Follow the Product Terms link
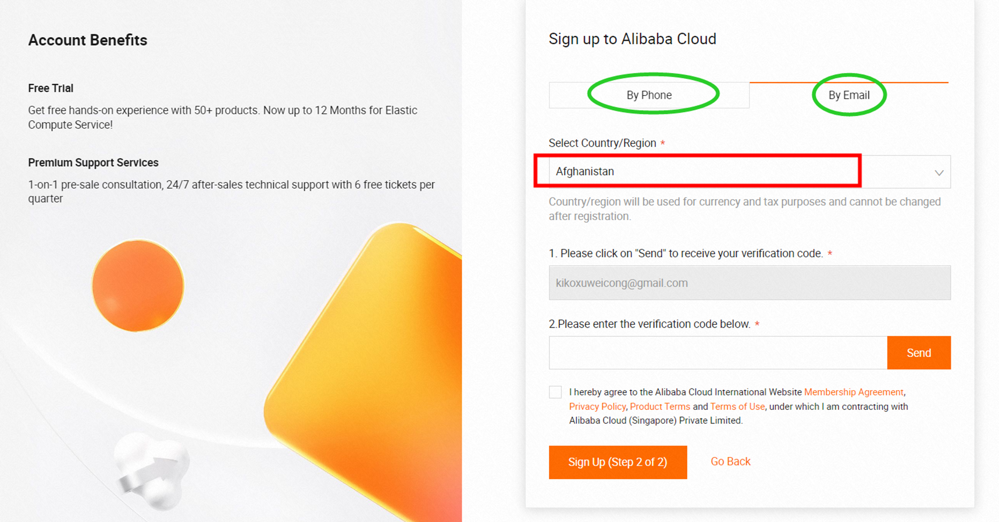 pos(659,406)
